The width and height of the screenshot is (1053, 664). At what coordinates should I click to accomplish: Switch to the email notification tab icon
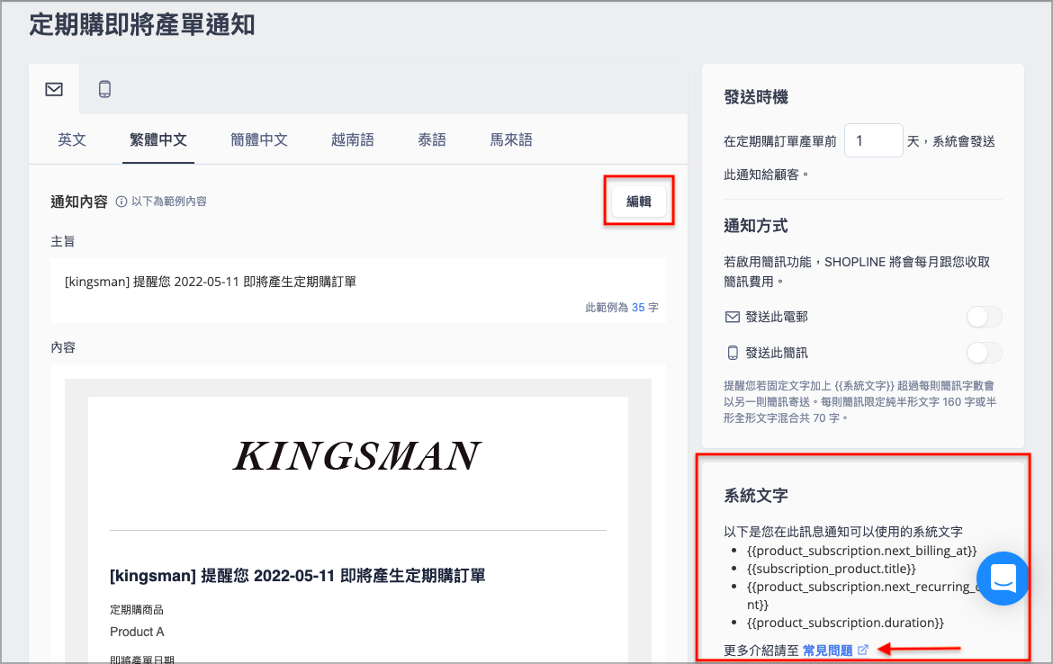(54, 89)
